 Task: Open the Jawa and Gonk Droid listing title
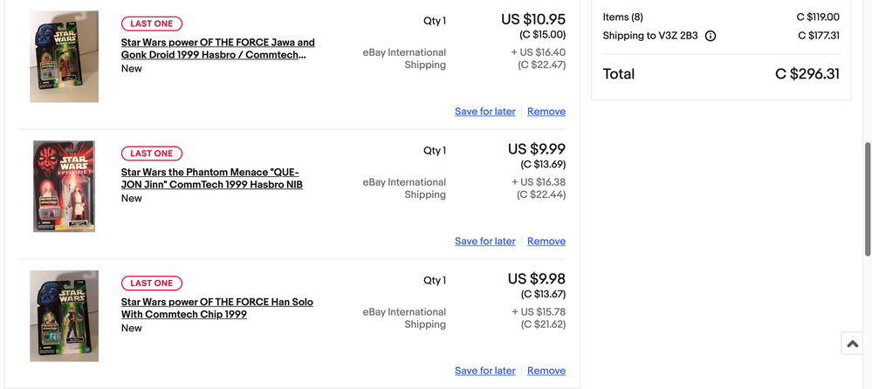217,49
